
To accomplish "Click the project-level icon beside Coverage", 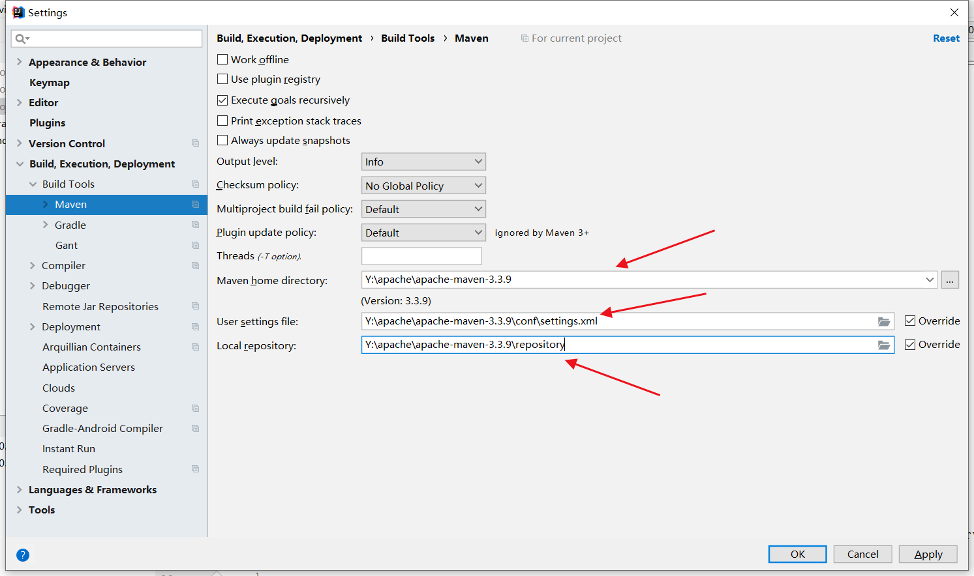I will click(195, 408).
